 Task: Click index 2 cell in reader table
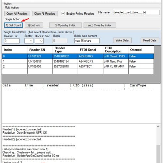tap(15, 67)
